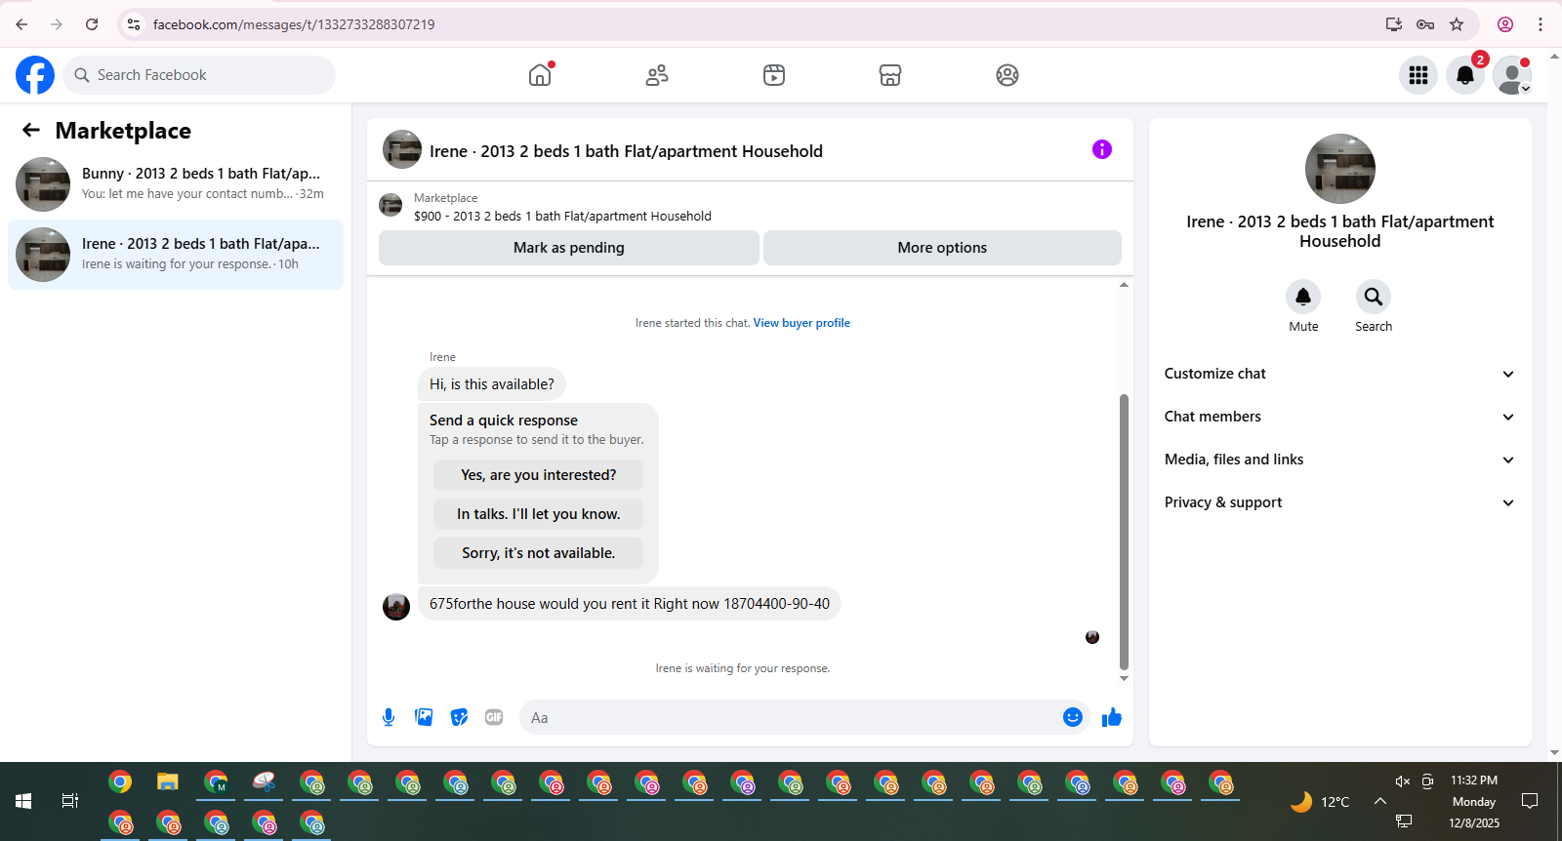Viewport: 1562px width, 841px height.
Task: Expand Media, files and links section
Action: coord(1339,460)
